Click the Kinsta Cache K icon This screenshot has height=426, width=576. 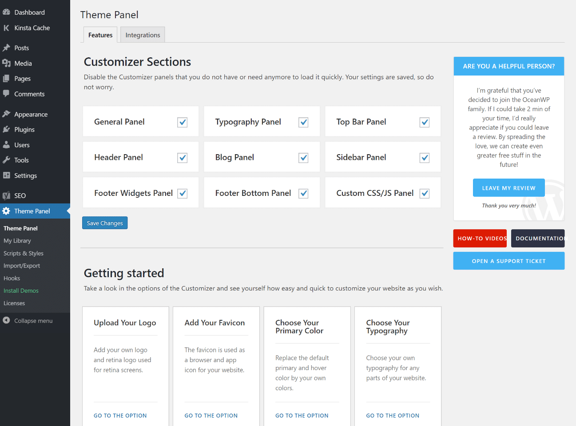tap(6, 28)
